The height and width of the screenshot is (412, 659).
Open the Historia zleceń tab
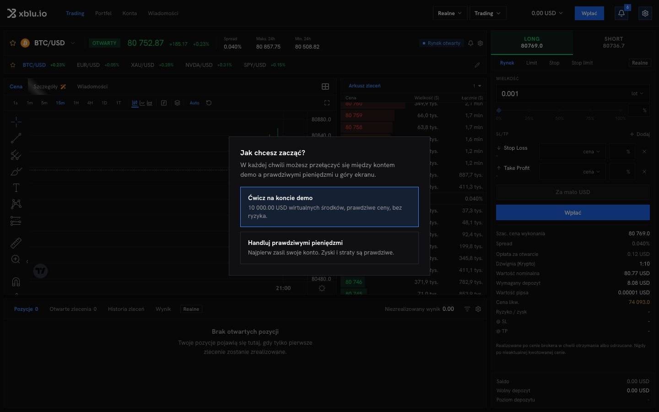pyautogui.click(x=126, y=309)
